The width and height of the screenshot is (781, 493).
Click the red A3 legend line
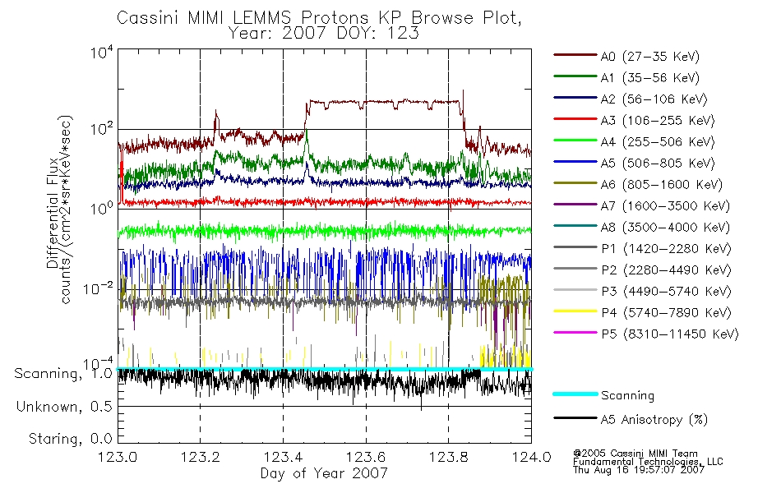pyautogui.click(x=575, y=119)
